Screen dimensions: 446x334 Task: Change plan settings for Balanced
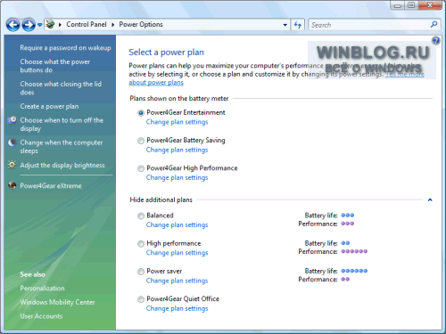click(177, 224)
